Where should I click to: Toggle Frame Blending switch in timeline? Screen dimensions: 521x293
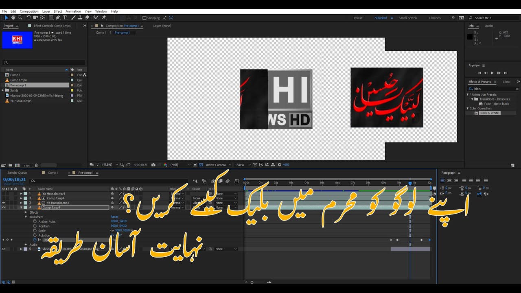[220, 181]
